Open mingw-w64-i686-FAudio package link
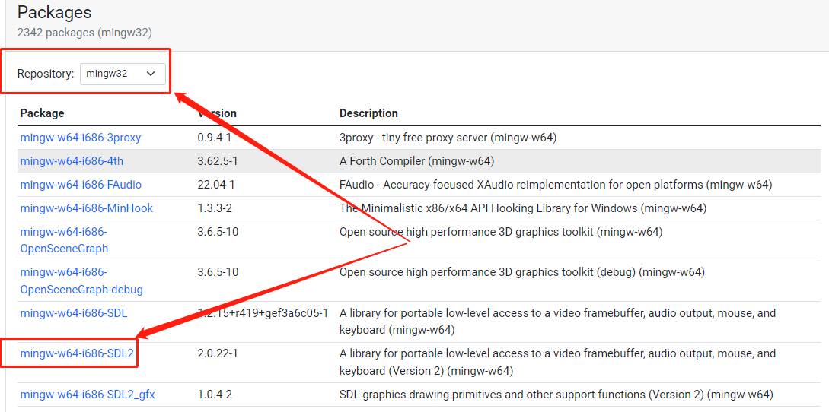Viewport: 829px width, 412px height. pos(81,185)
